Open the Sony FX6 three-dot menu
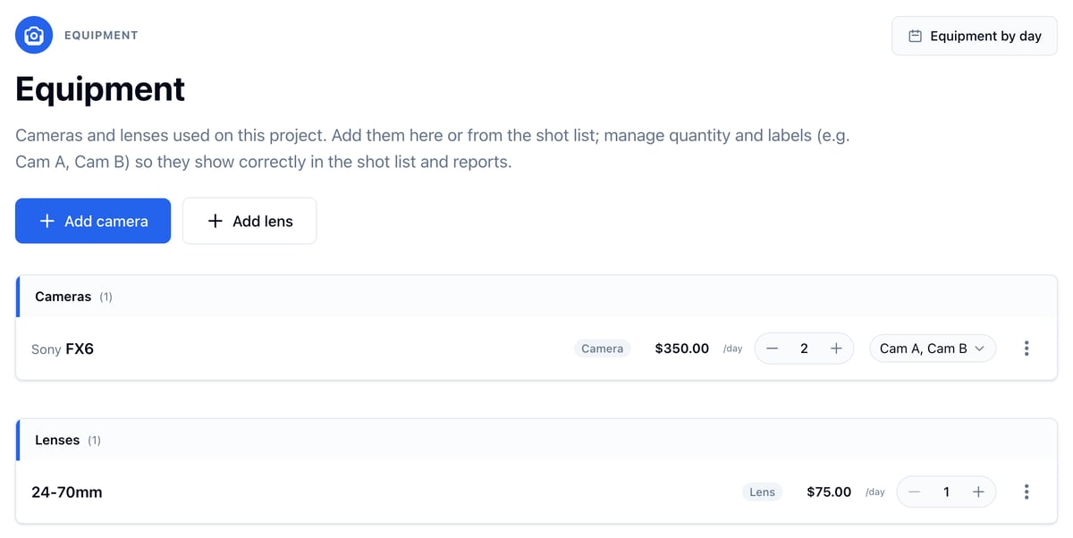This screenshot has width=1073, height=538. point(1027,349)
